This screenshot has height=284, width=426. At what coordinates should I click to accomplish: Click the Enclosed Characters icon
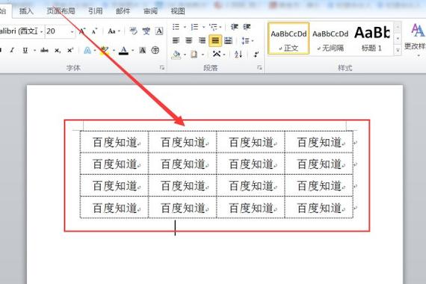155,50
